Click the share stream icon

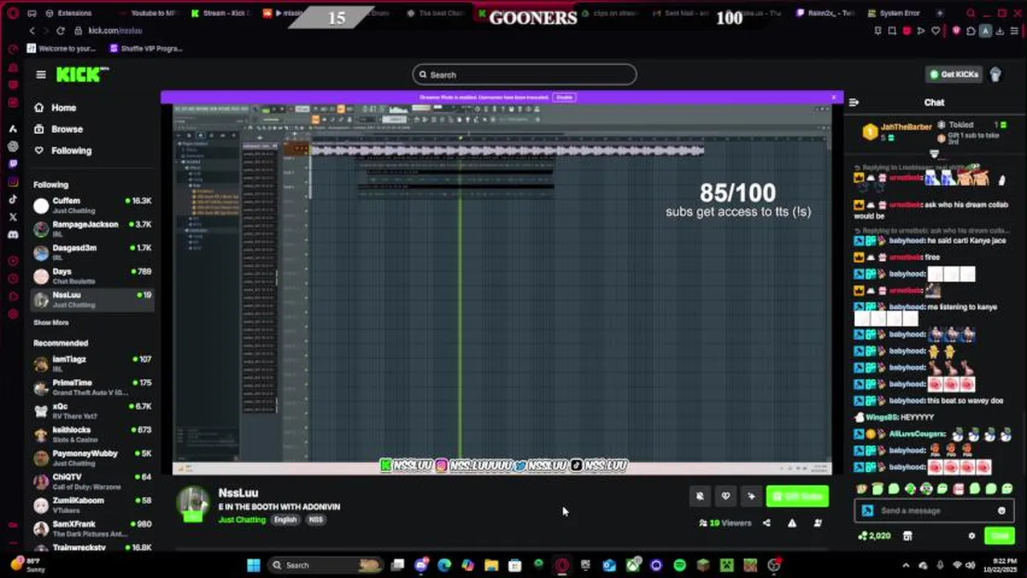click(x=767, y=523)
